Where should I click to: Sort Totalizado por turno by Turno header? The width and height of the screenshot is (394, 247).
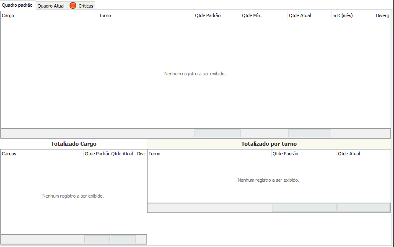(x=209, y=154)
